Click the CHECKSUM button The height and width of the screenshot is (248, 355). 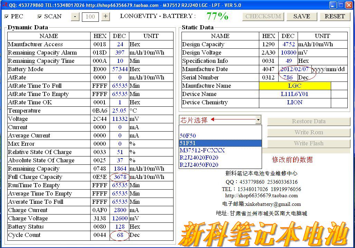[263, 16]
